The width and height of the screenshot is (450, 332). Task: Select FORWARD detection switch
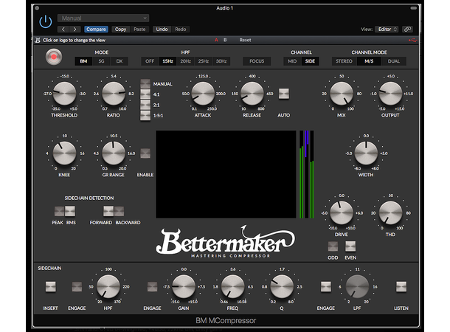point(108,211)
